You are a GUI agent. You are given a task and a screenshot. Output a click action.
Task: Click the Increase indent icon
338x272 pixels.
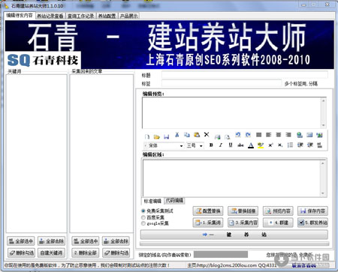pos(310,145)
